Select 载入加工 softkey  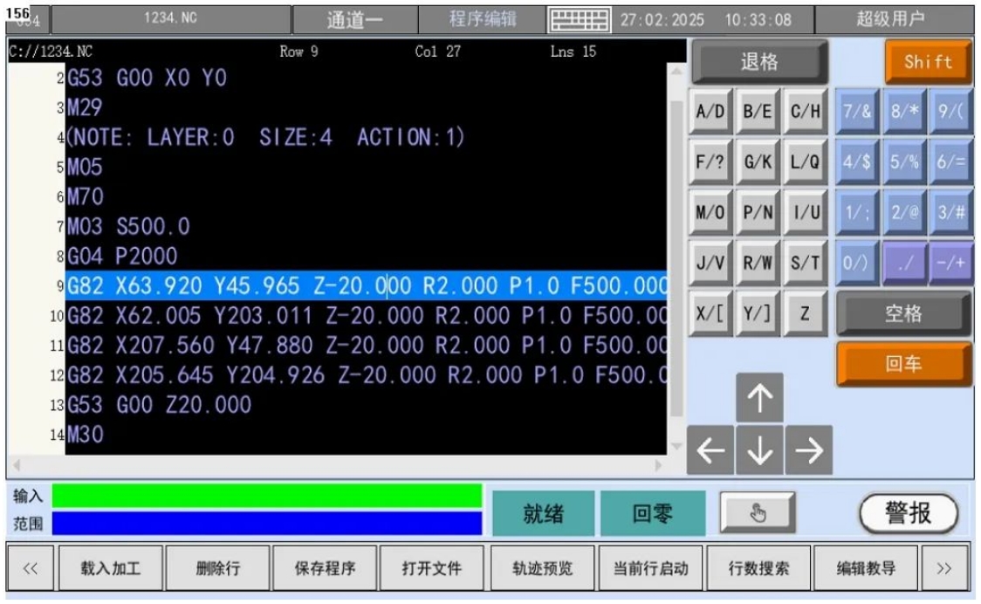click(111, 568)
